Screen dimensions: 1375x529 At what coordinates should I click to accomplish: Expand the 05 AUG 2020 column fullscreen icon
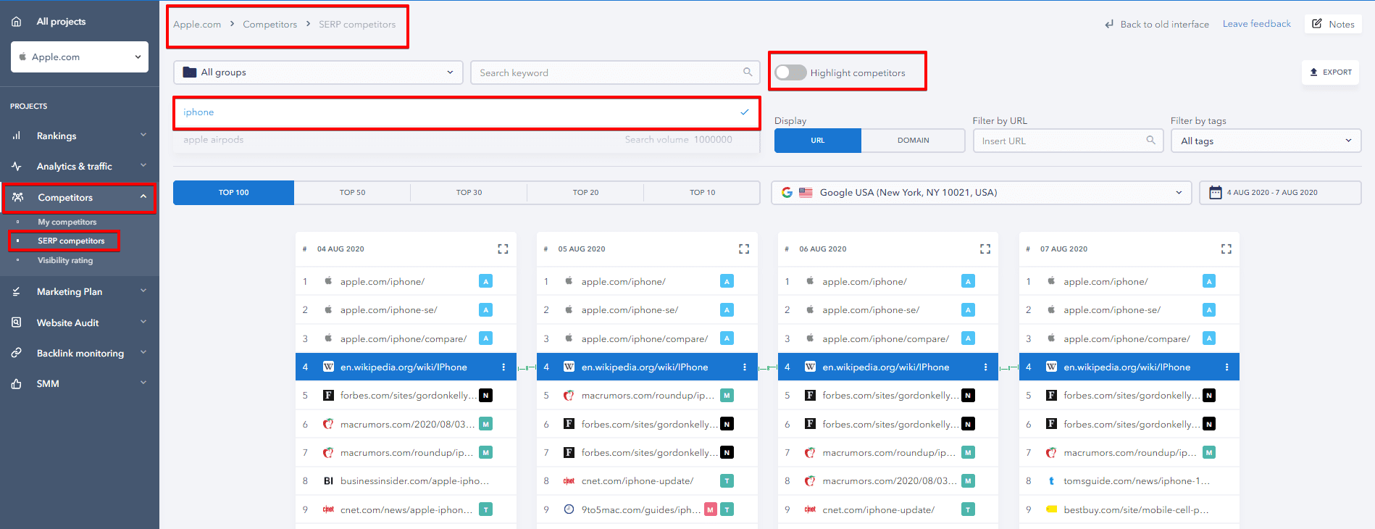click(x=744, y=249)
